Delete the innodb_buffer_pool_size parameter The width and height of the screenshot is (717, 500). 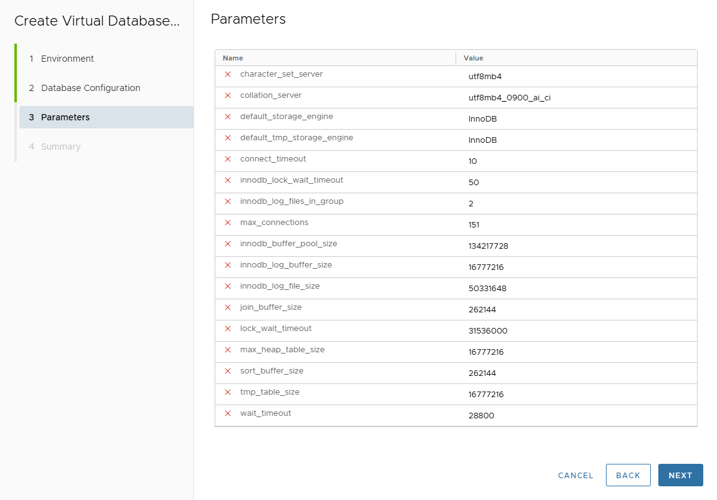click(x=227, y=244)
